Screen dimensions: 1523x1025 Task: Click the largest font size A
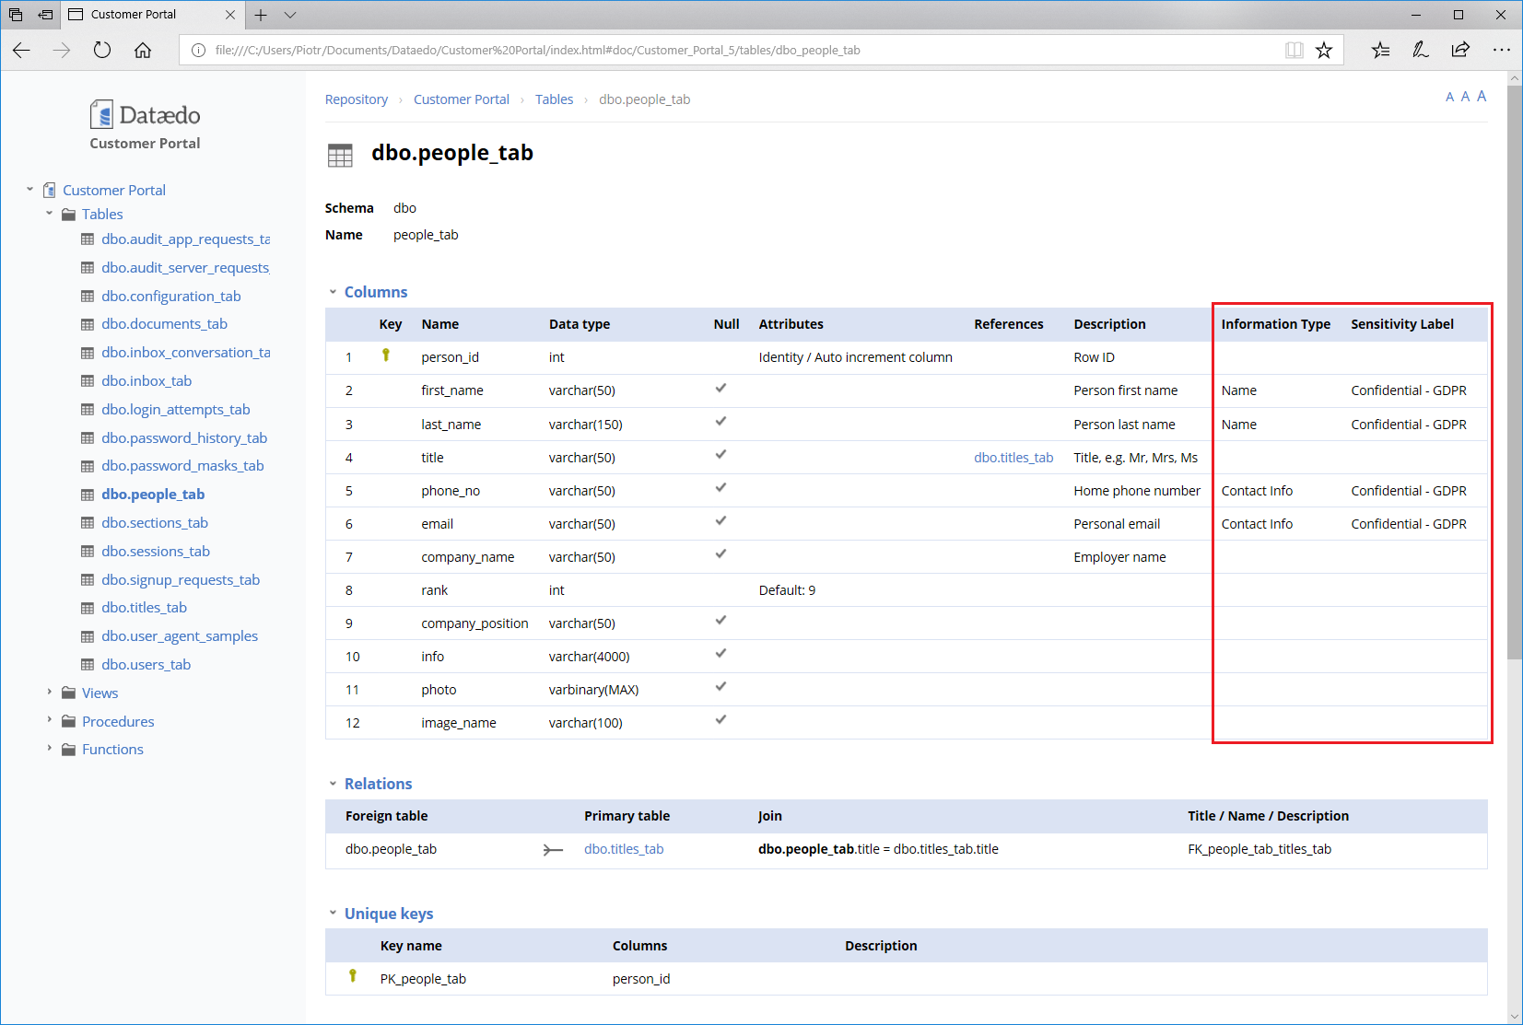[x=1482, y=96]
